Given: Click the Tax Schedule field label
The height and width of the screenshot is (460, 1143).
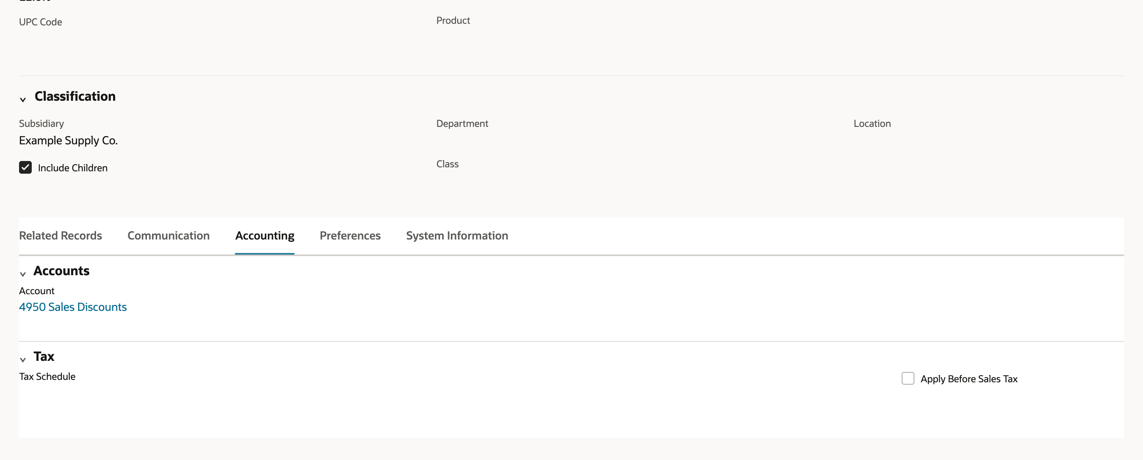Looking at the screenshot, I should pyautogui.click(x=47, y=377).
